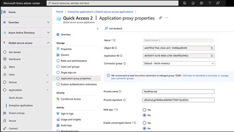The image size is (234, 132).
Task: Click the Home breadcrumb link
Action: tap(60, 12)
